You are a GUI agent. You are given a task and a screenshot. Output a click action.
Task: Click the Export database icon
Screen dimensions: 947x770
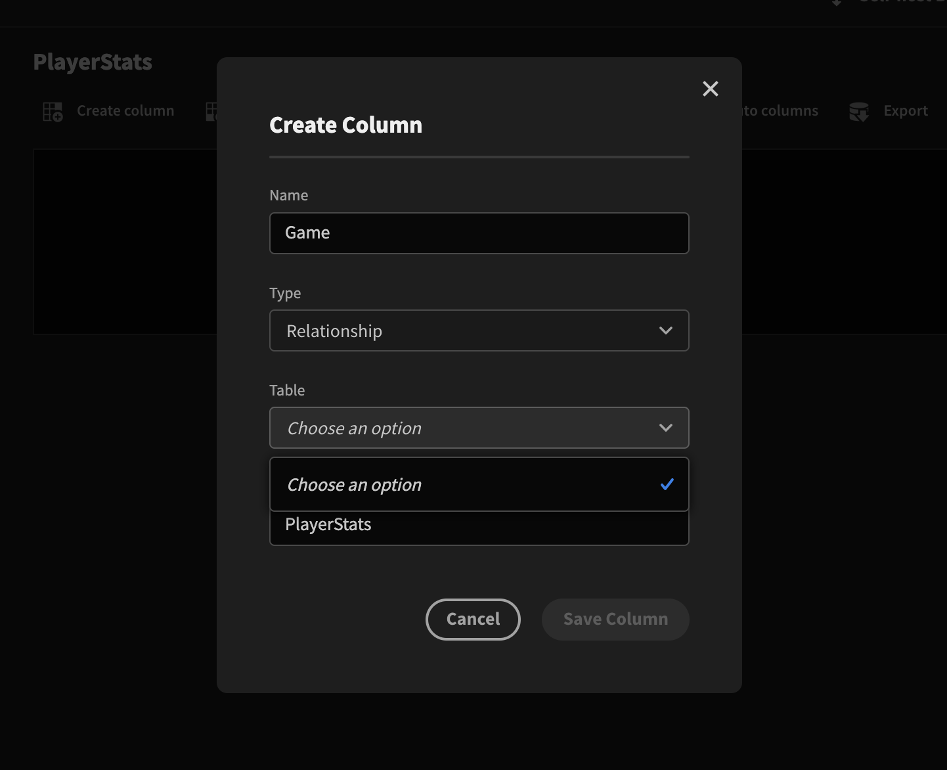point(859,111)
